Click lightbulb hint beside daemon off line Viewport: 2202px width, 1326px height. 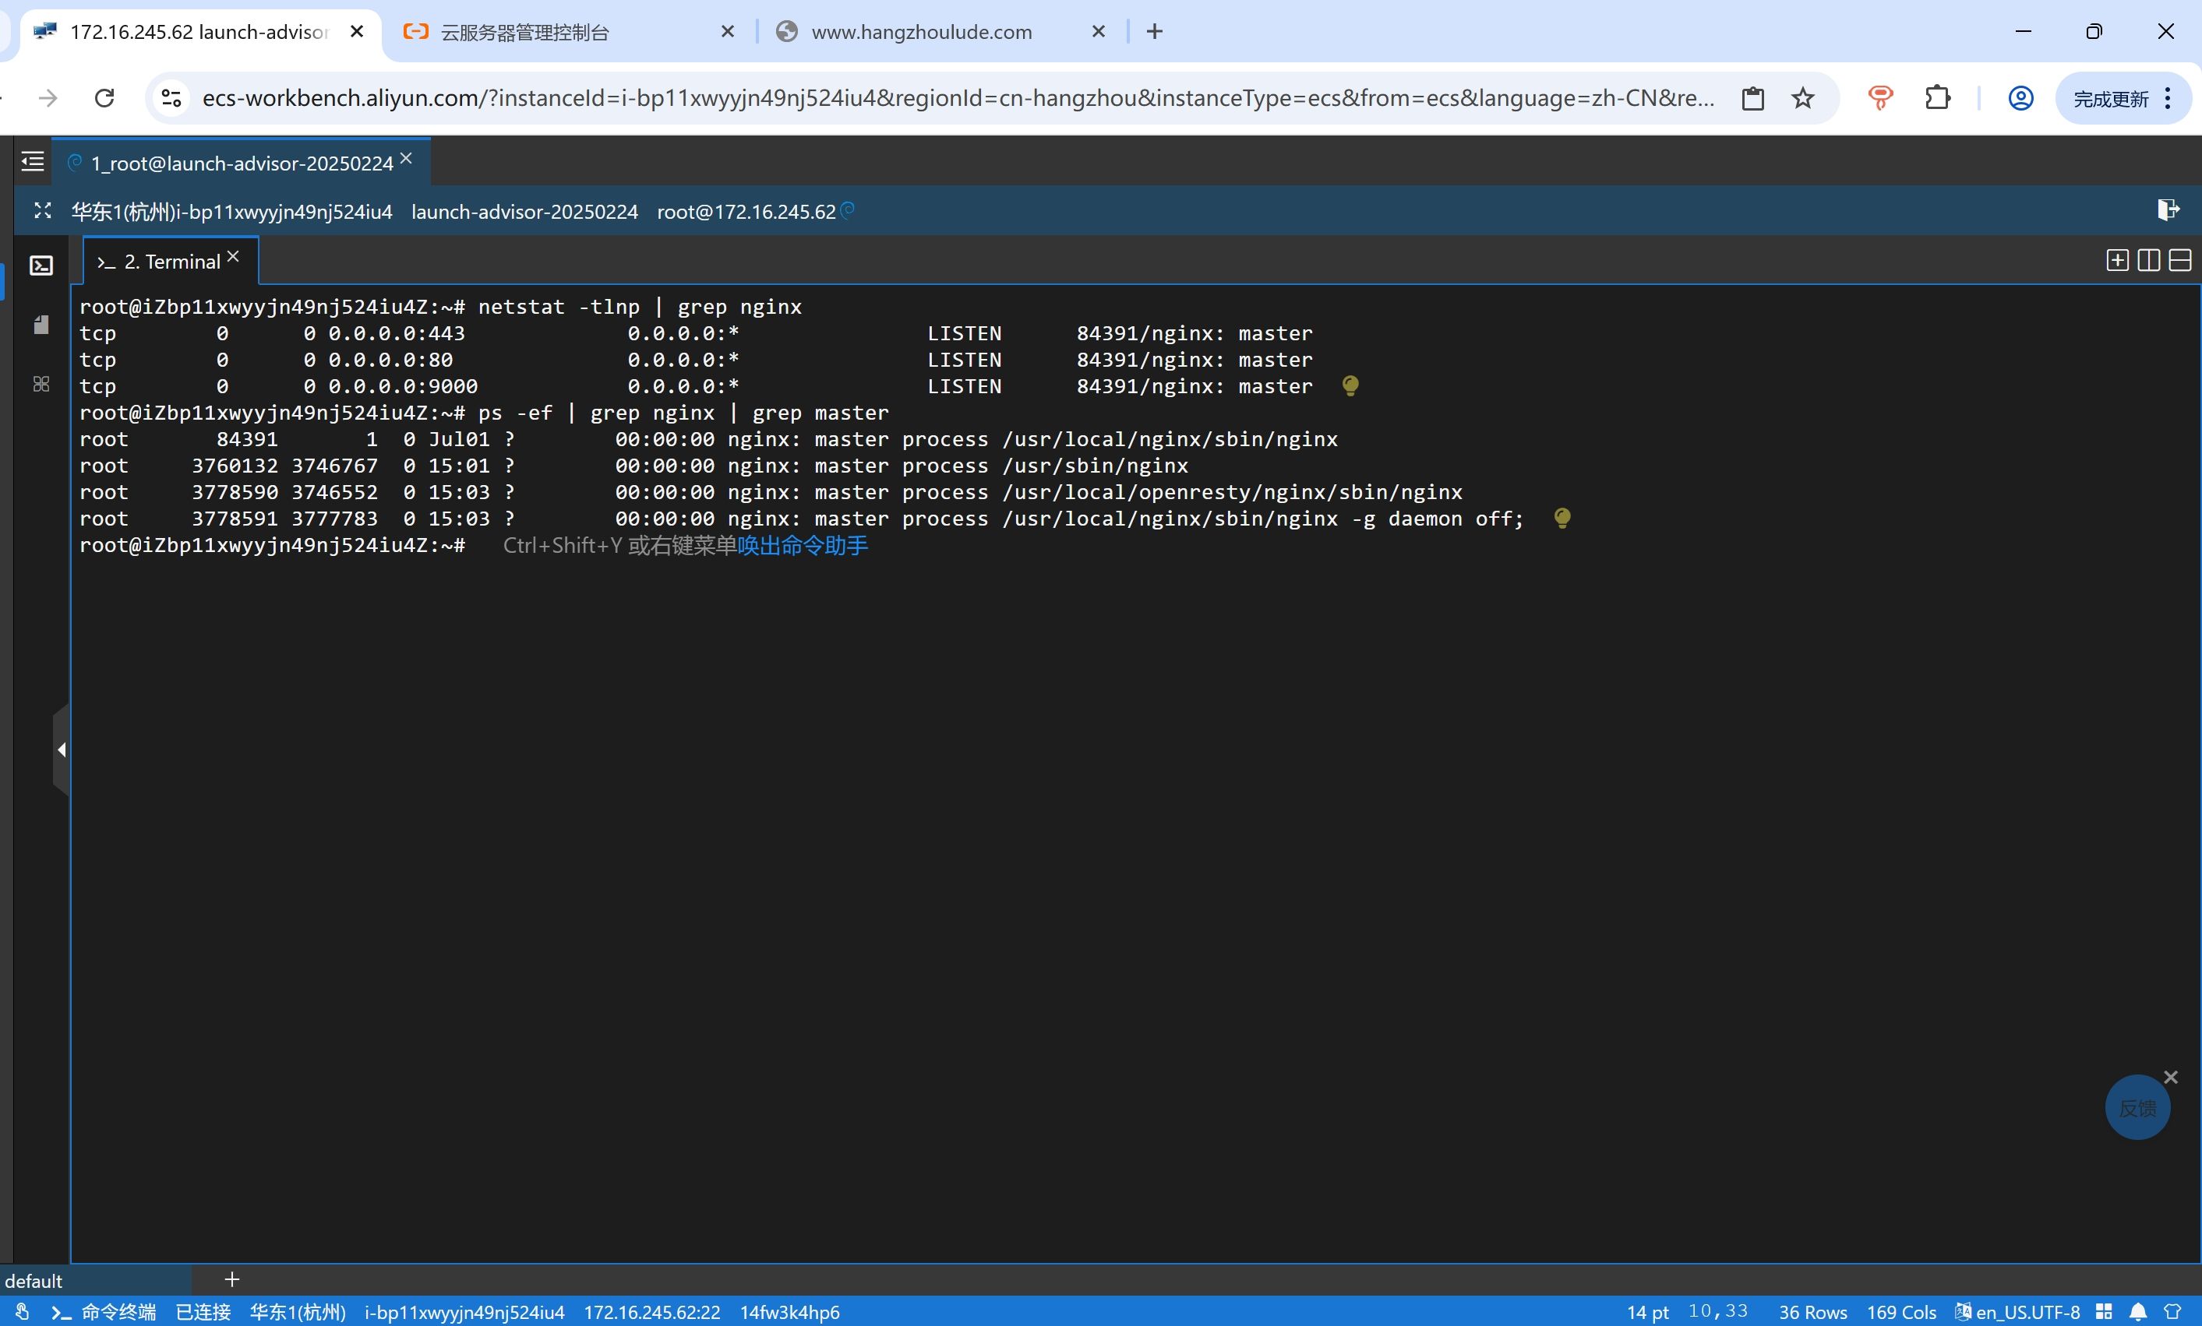click(1562, 518)
